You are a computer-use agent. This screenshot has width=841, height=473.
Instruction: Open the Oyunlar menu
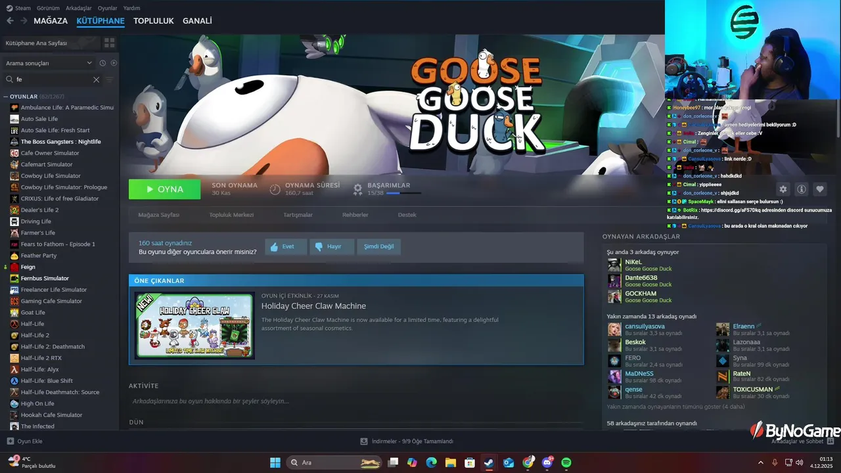(x=108, y=8)
